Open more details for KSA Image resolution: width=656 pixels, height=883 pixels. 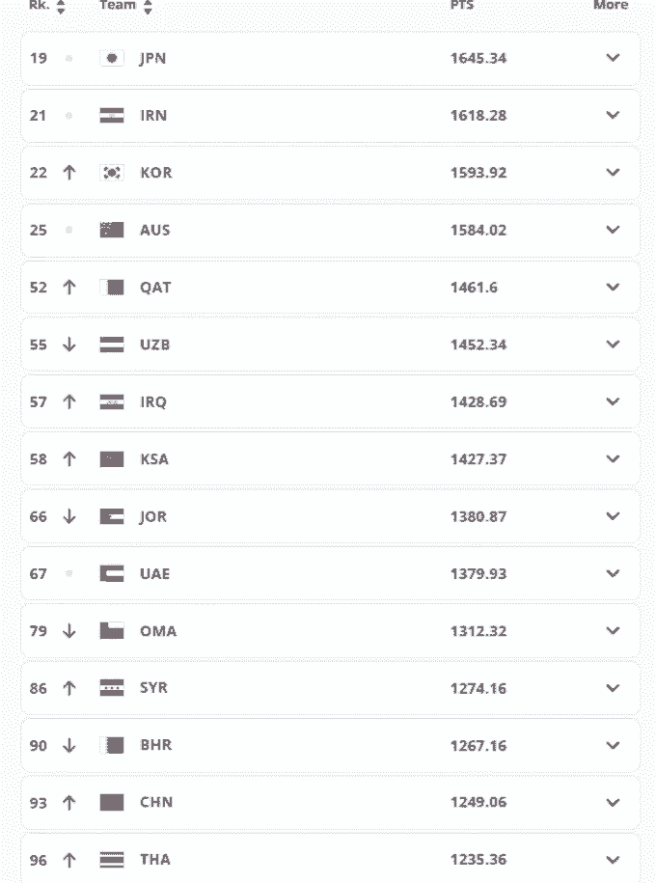(x=613, y=459)
